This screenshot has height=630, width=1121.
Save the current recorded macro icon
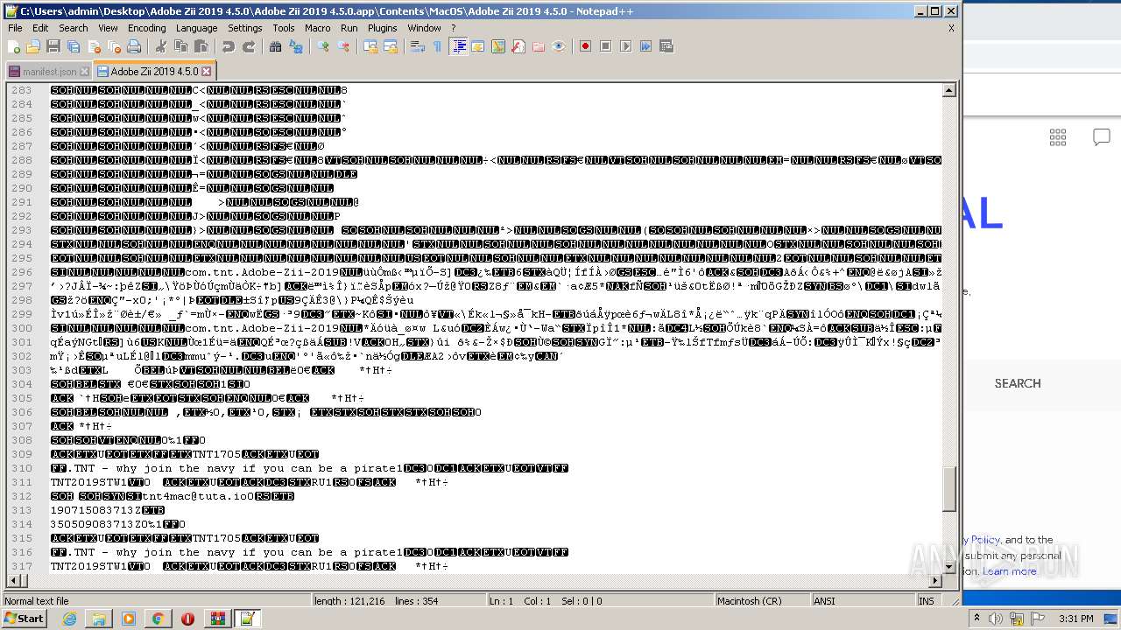pyautogui.click(x=666, y=46)
